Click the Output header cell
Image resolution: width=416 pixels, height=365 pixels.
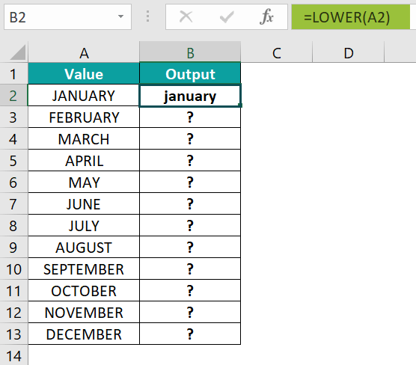coord(190,74)
